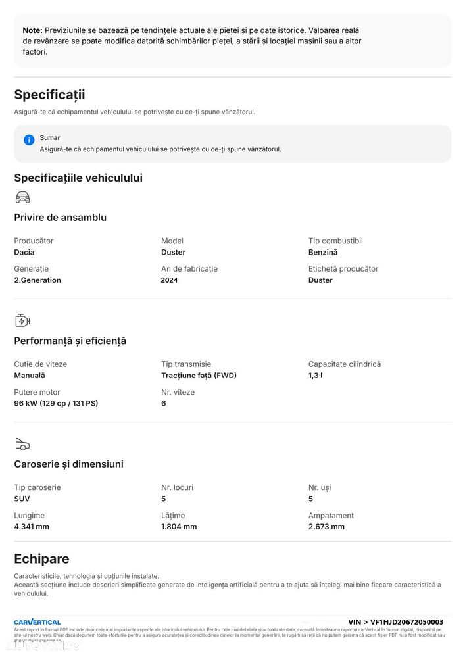Select the Cutie de viteze value Manuală
Image resolution: width=465 pixels, height=657 pixels.
30,375
